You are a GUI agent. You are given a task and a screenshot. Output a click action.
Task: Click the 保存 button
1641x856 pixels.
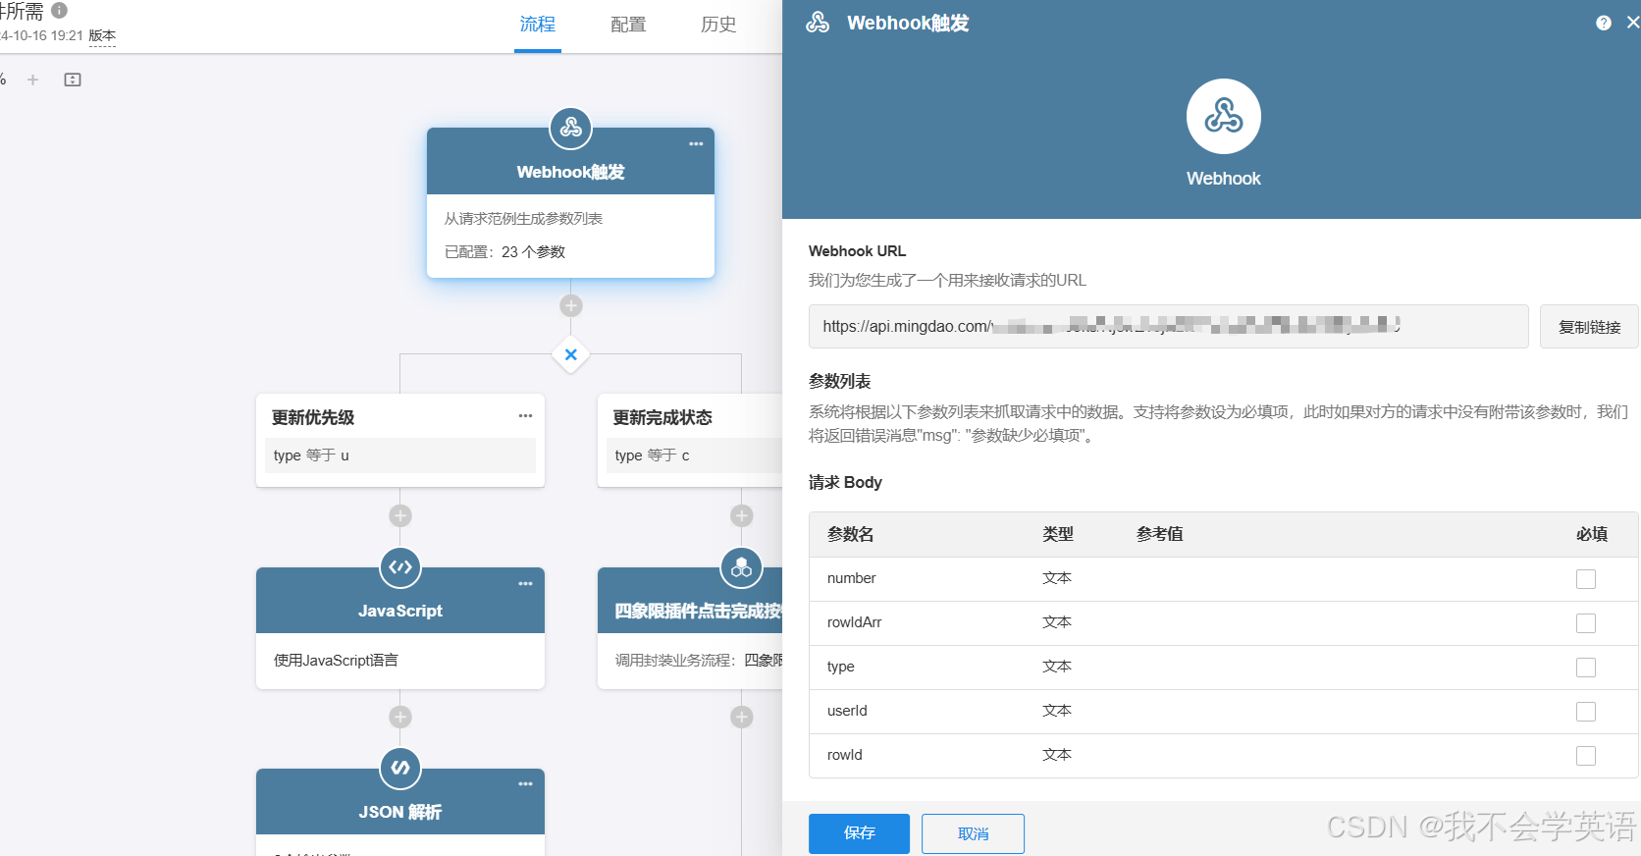click(x=859, y=833)
